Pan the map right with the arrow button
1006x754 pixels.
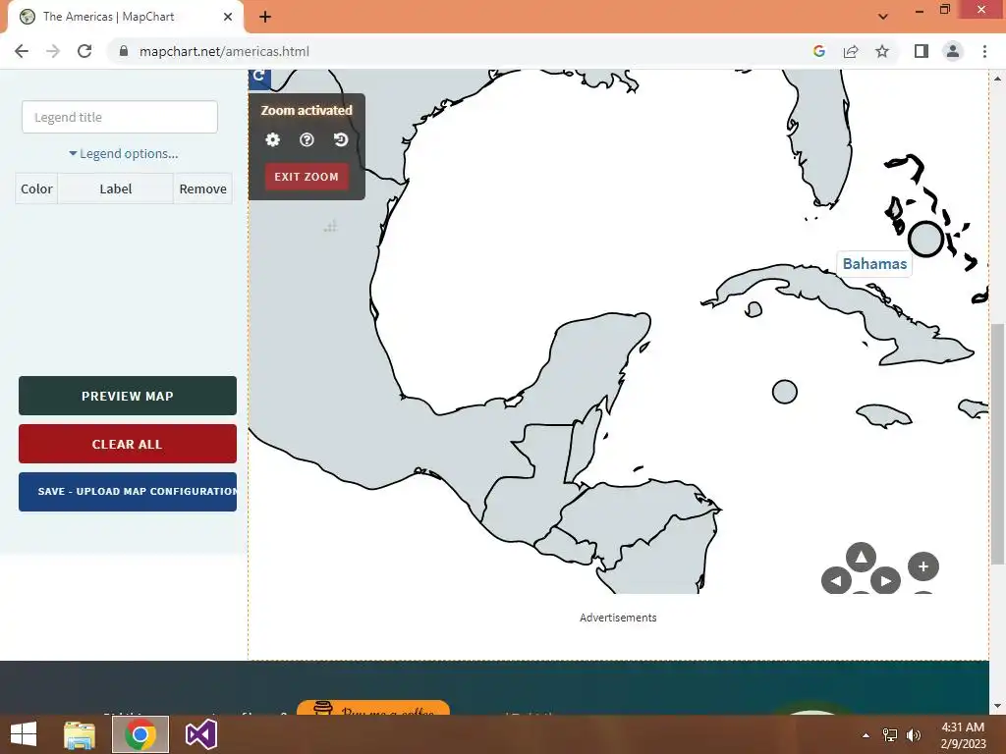pos(885,581)
